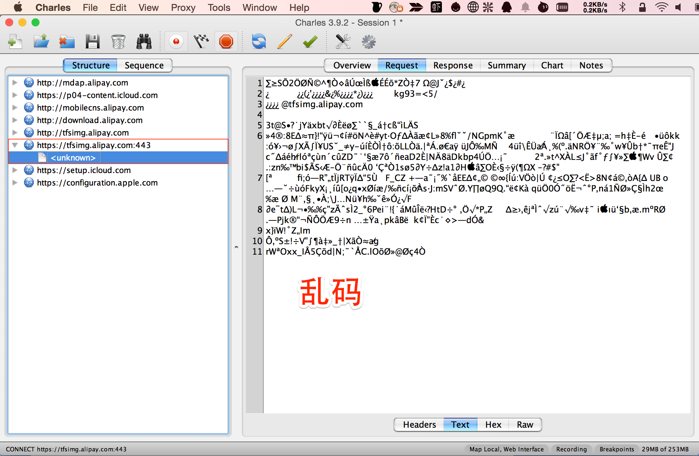Viewport: 699px width, 456px height.
Task: Open a saved session with folder icon
Action: (41, 42)
